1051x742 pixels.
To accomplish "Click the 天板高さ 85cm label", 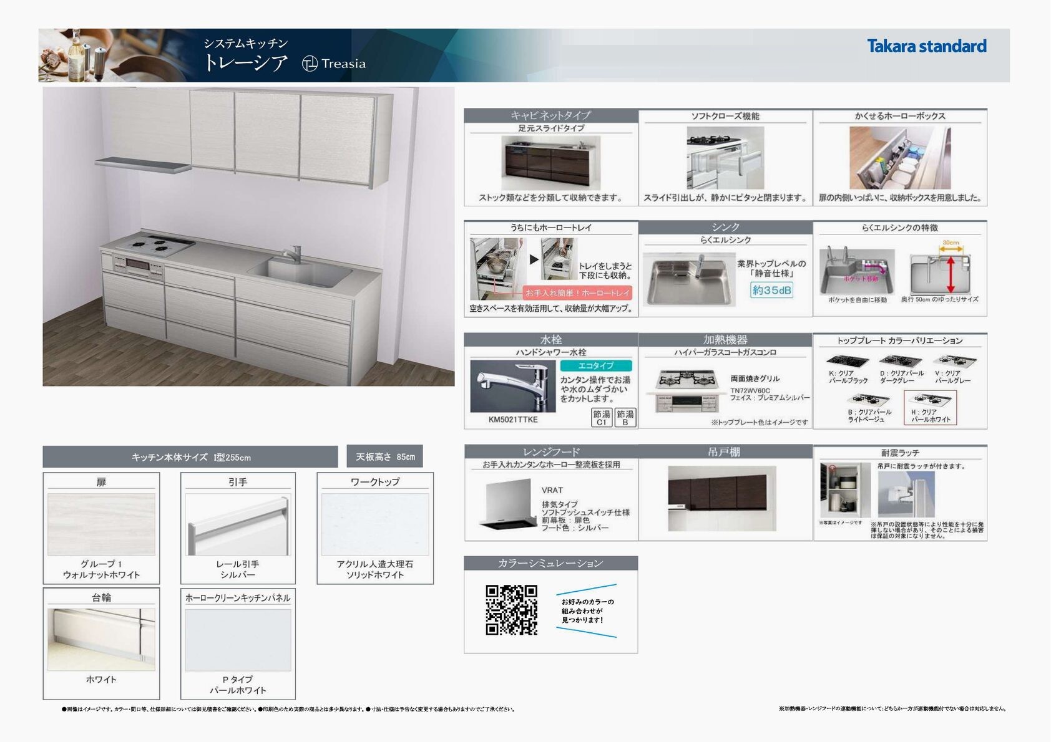I will coord(385,456).
